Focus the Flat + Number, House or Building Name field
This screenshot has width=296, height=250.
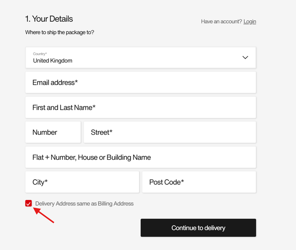(141, 157)
